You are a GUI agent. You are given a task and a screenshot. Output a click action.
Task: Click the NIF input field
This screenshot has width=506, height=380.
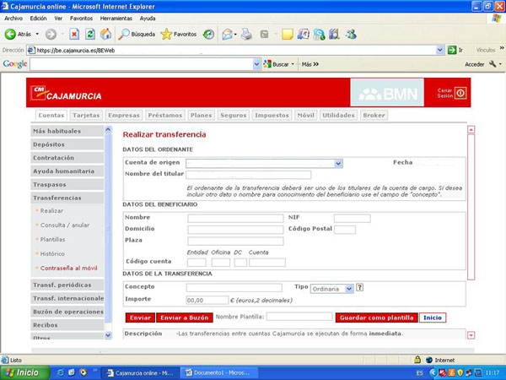pos(352,219)
